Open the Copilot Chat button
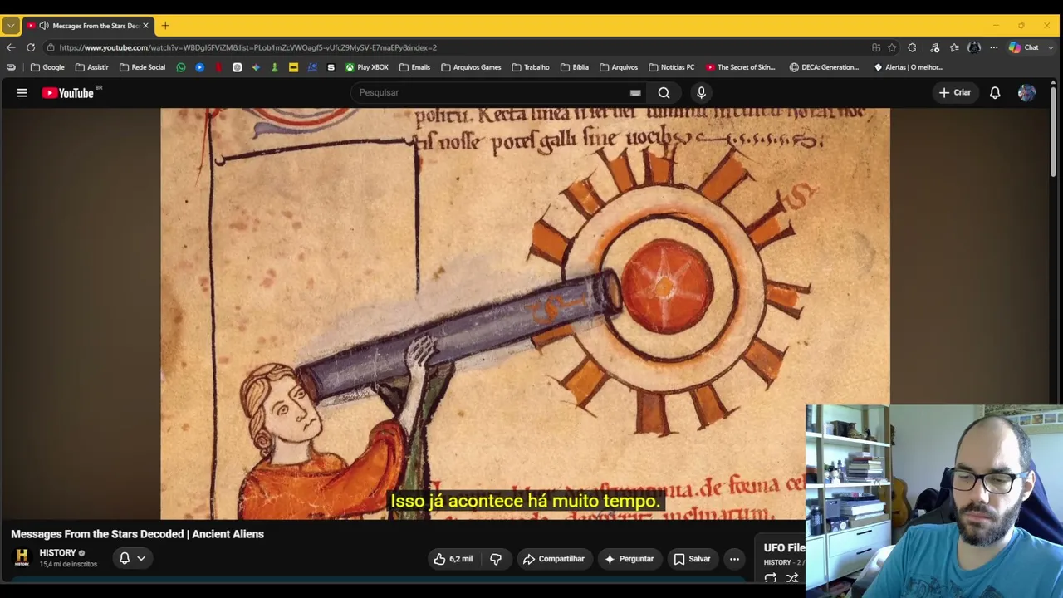 click(1023, 47)
